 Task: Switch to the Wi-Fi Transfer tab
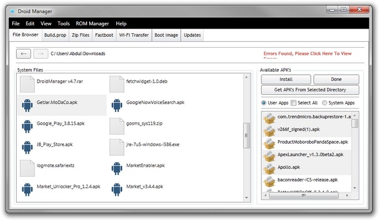click(x=134, y=35)
